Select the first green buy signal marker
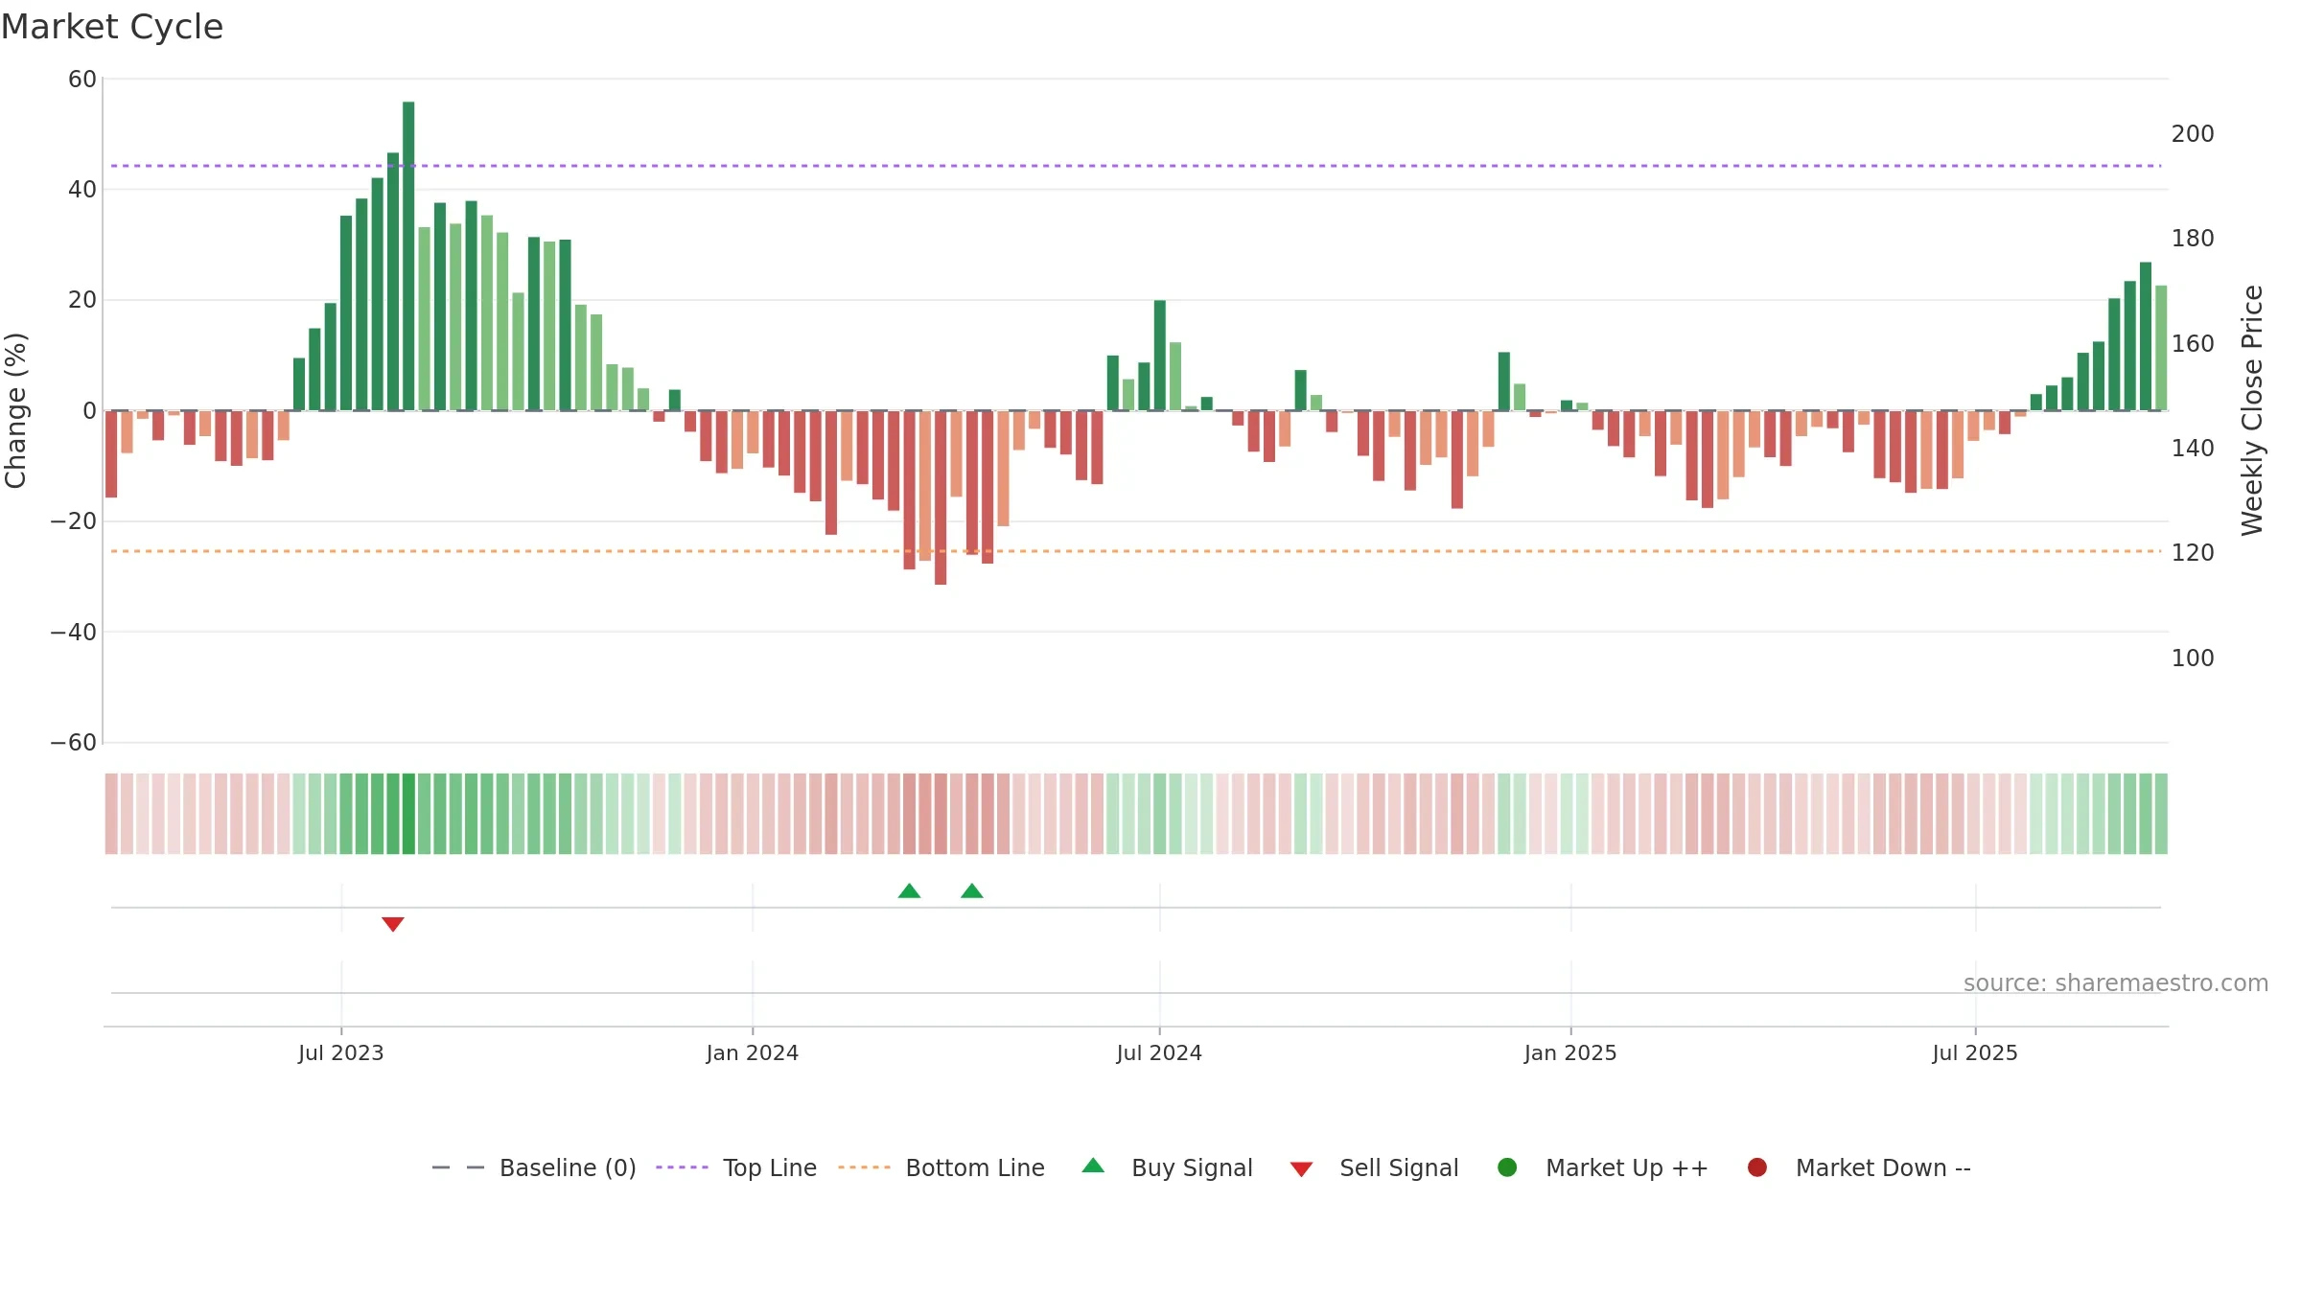The image size is (2301, 1294). pos(910,890)
